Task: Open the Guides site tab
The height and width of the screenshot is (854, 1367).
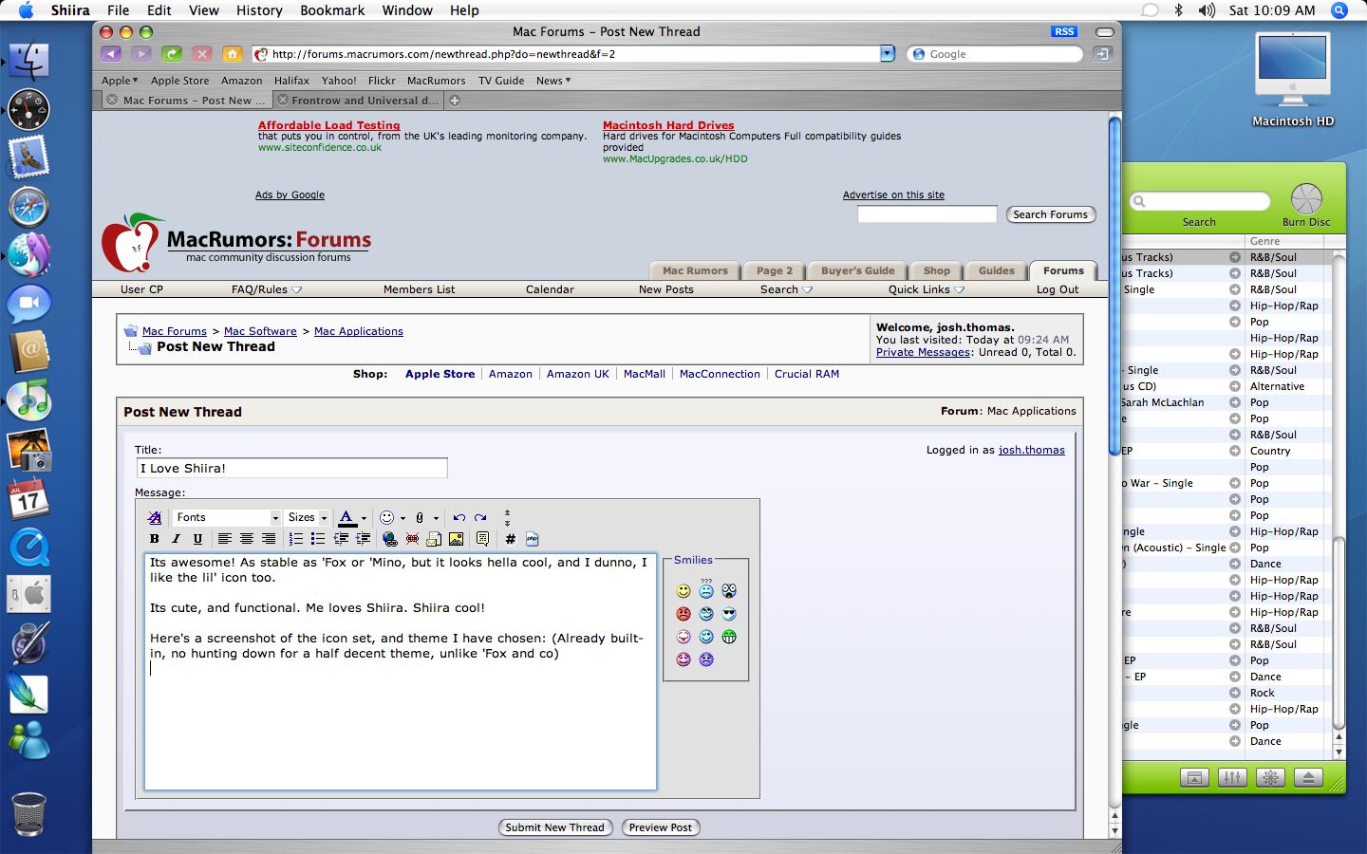Action: click(996, 270)
